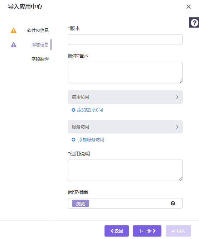
Task: Click the plus icon for 添加服务访问
Action: pyautogui.click(x=73, y=140)
